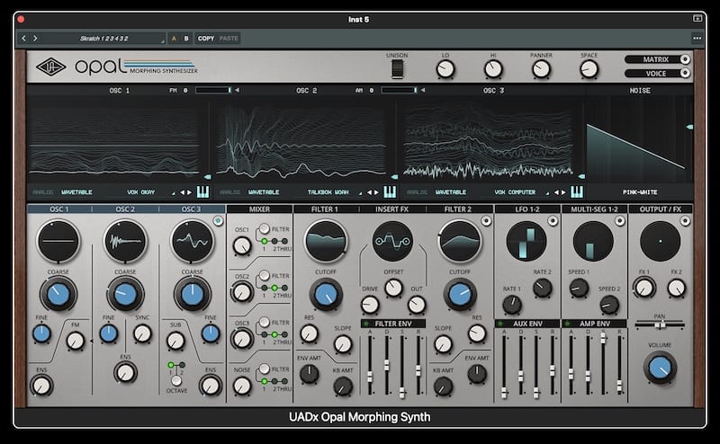The height and width of the screenshot is (444, 720).
Task: Select the OSC 2 tab
Action: pyautogui.click(x=125, y=209)
